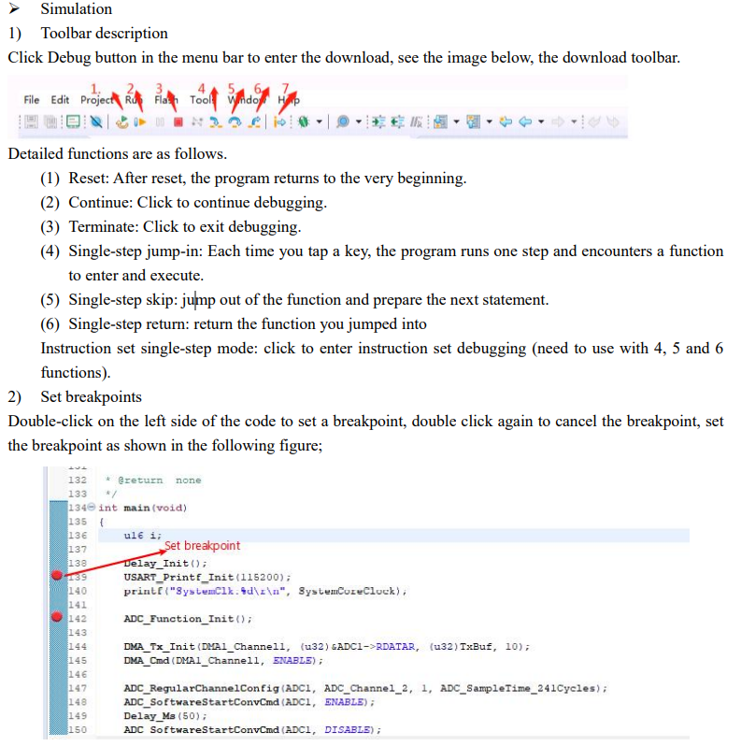
Task: Click the previous annotation icon
Action: (473, 122)
